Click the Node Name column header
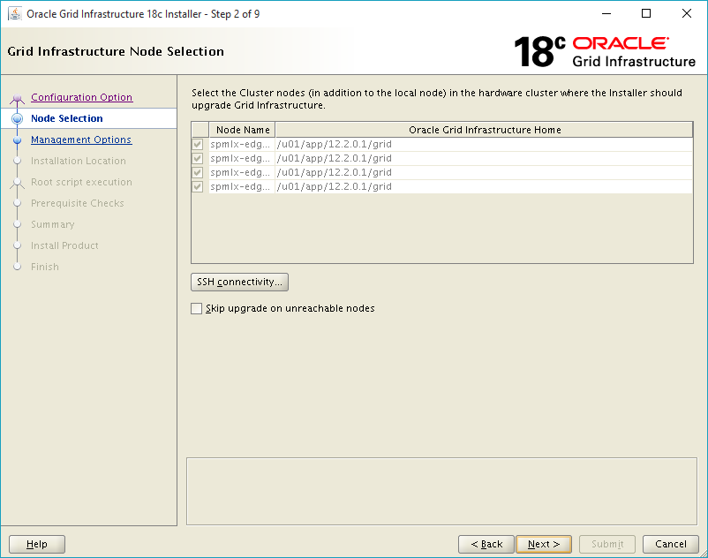 point(243,130)
